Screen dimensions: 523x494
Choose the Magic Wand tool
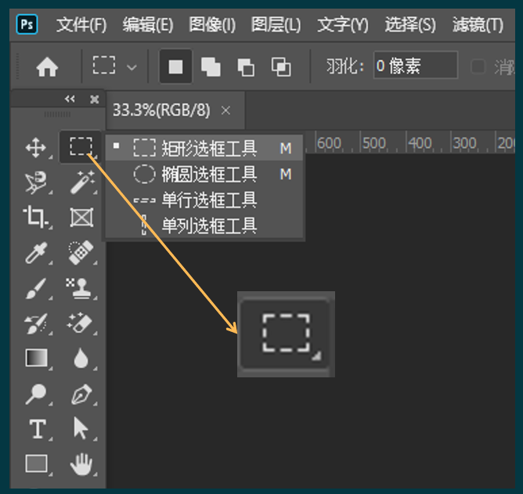(x=81, y=182)
